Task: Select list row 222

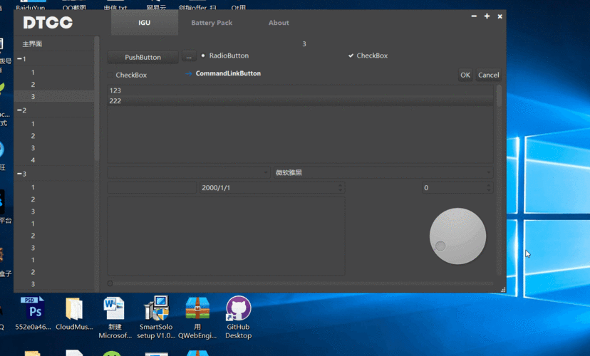Action: [300, 100]
